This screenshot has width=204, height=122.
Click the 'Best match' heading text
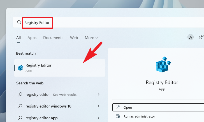tap(26, 53)
